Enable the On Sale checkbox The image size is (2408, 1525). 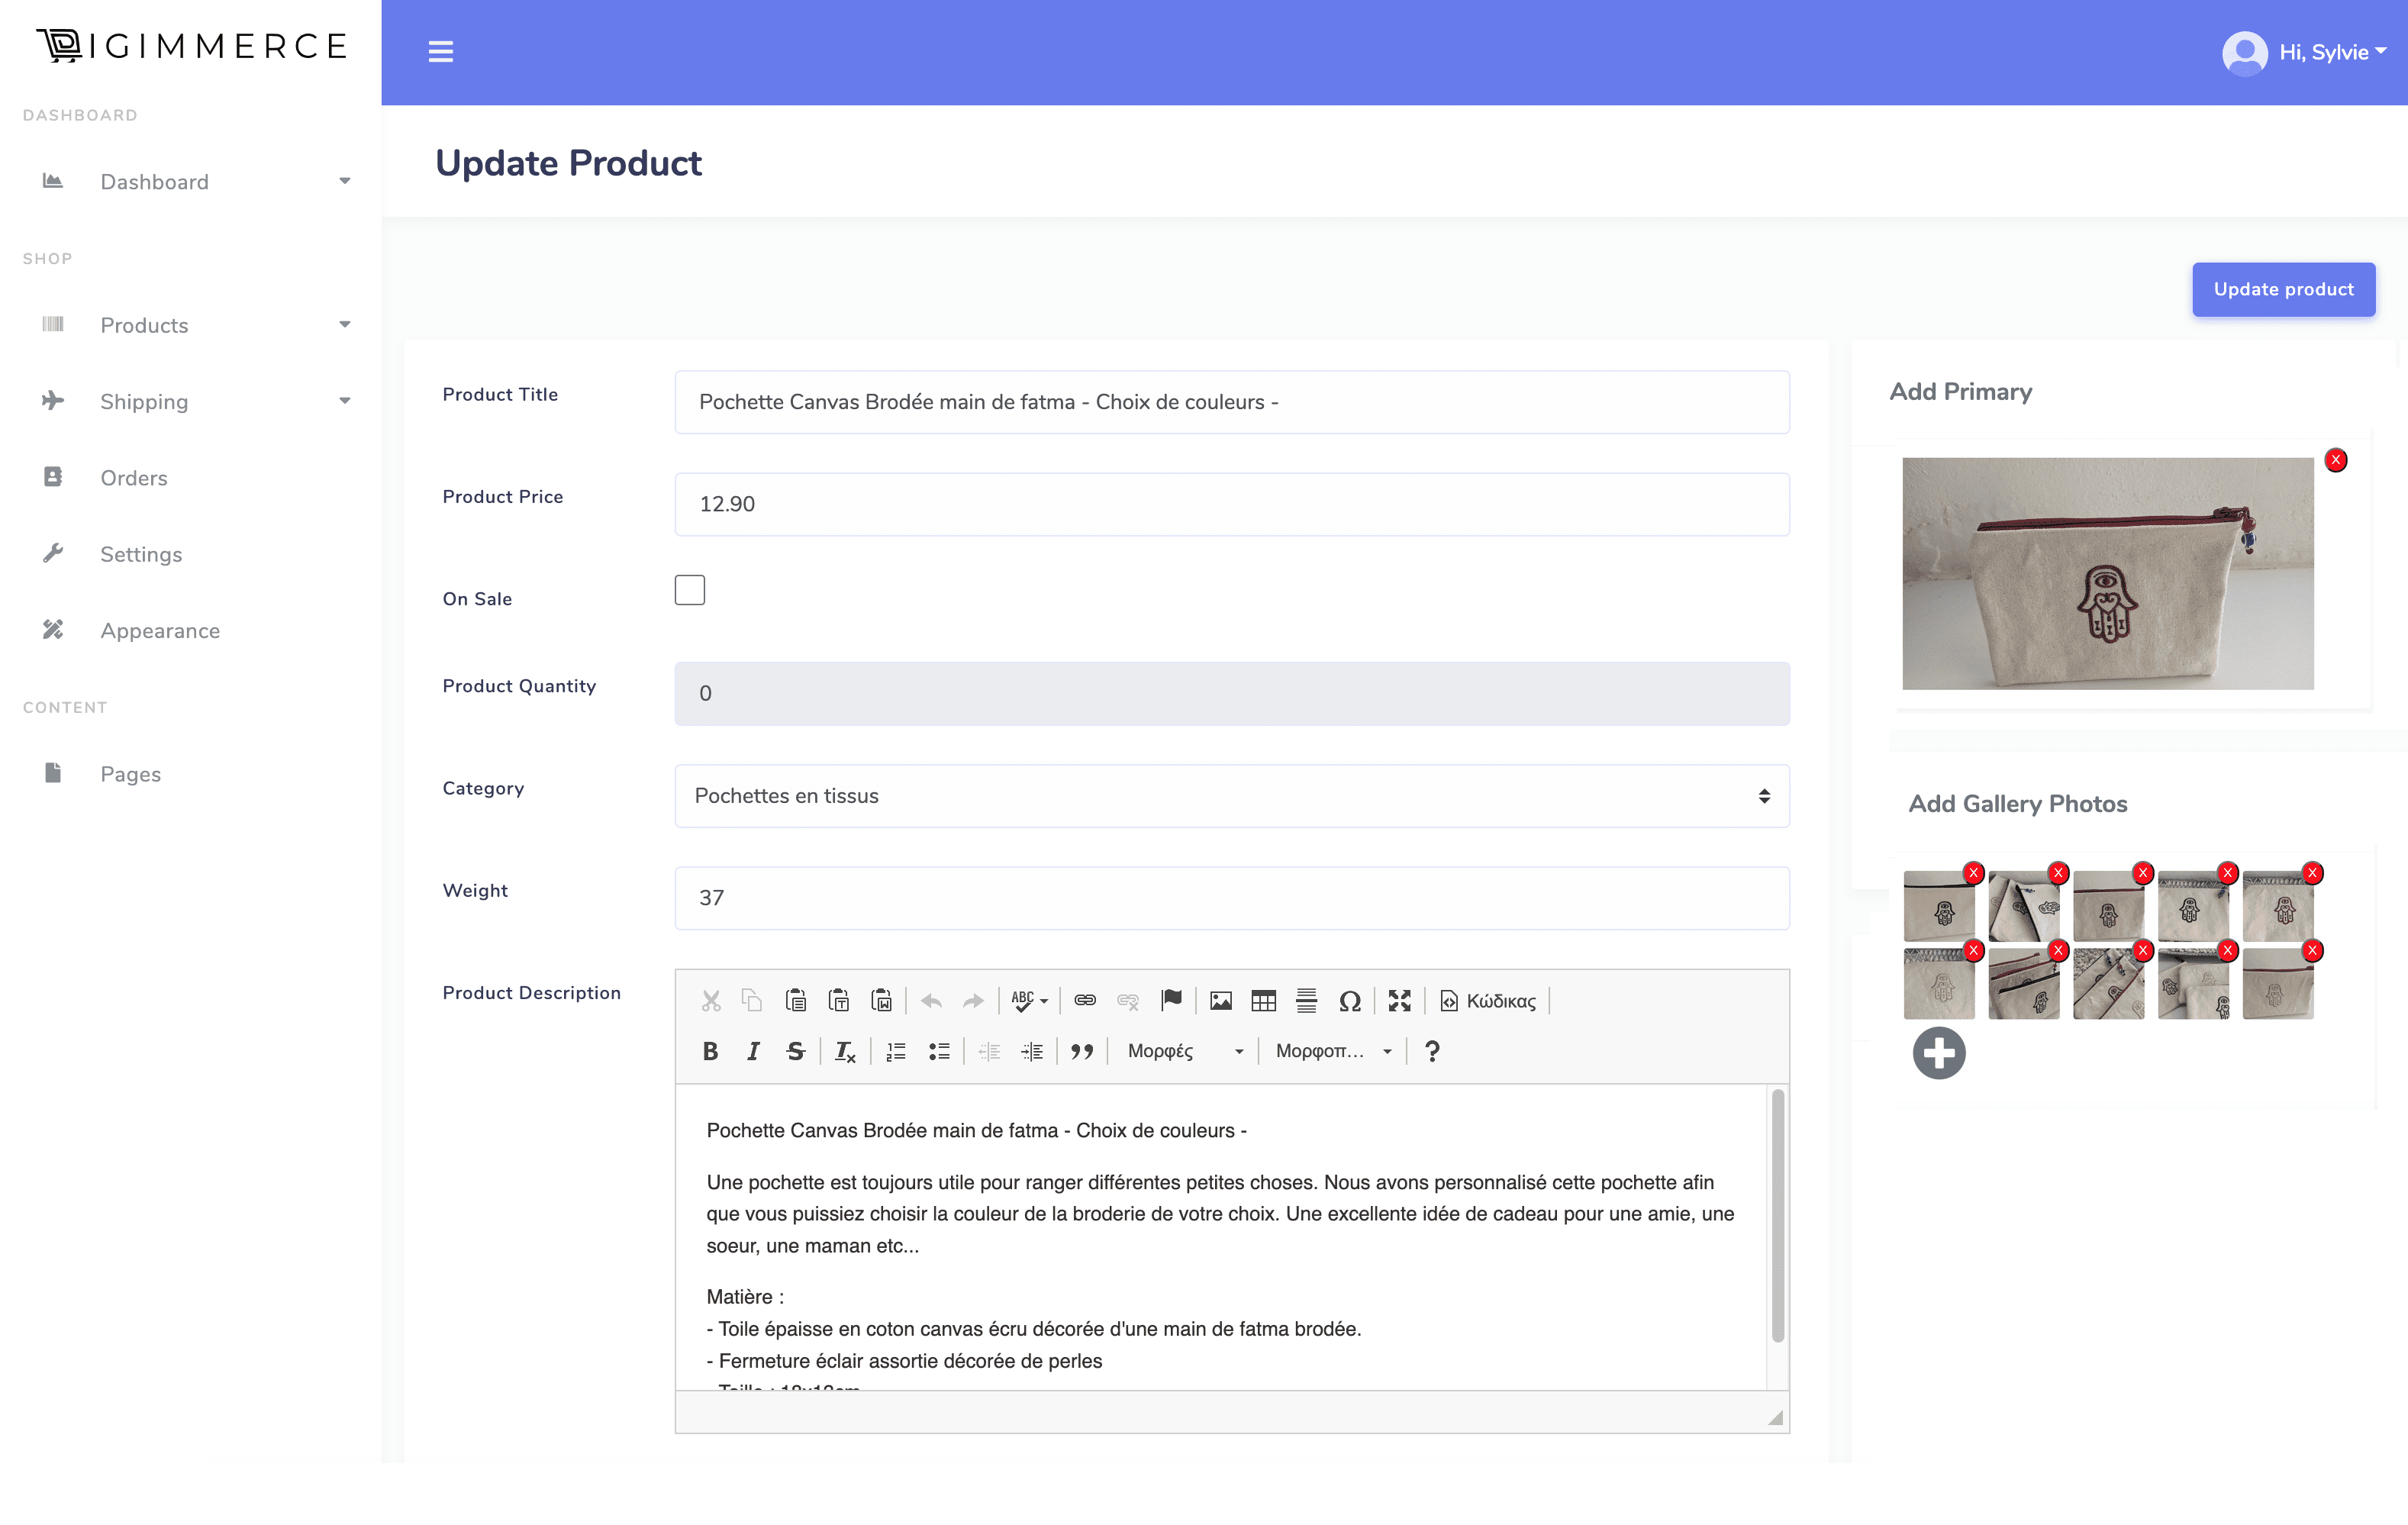coord(689,590)
